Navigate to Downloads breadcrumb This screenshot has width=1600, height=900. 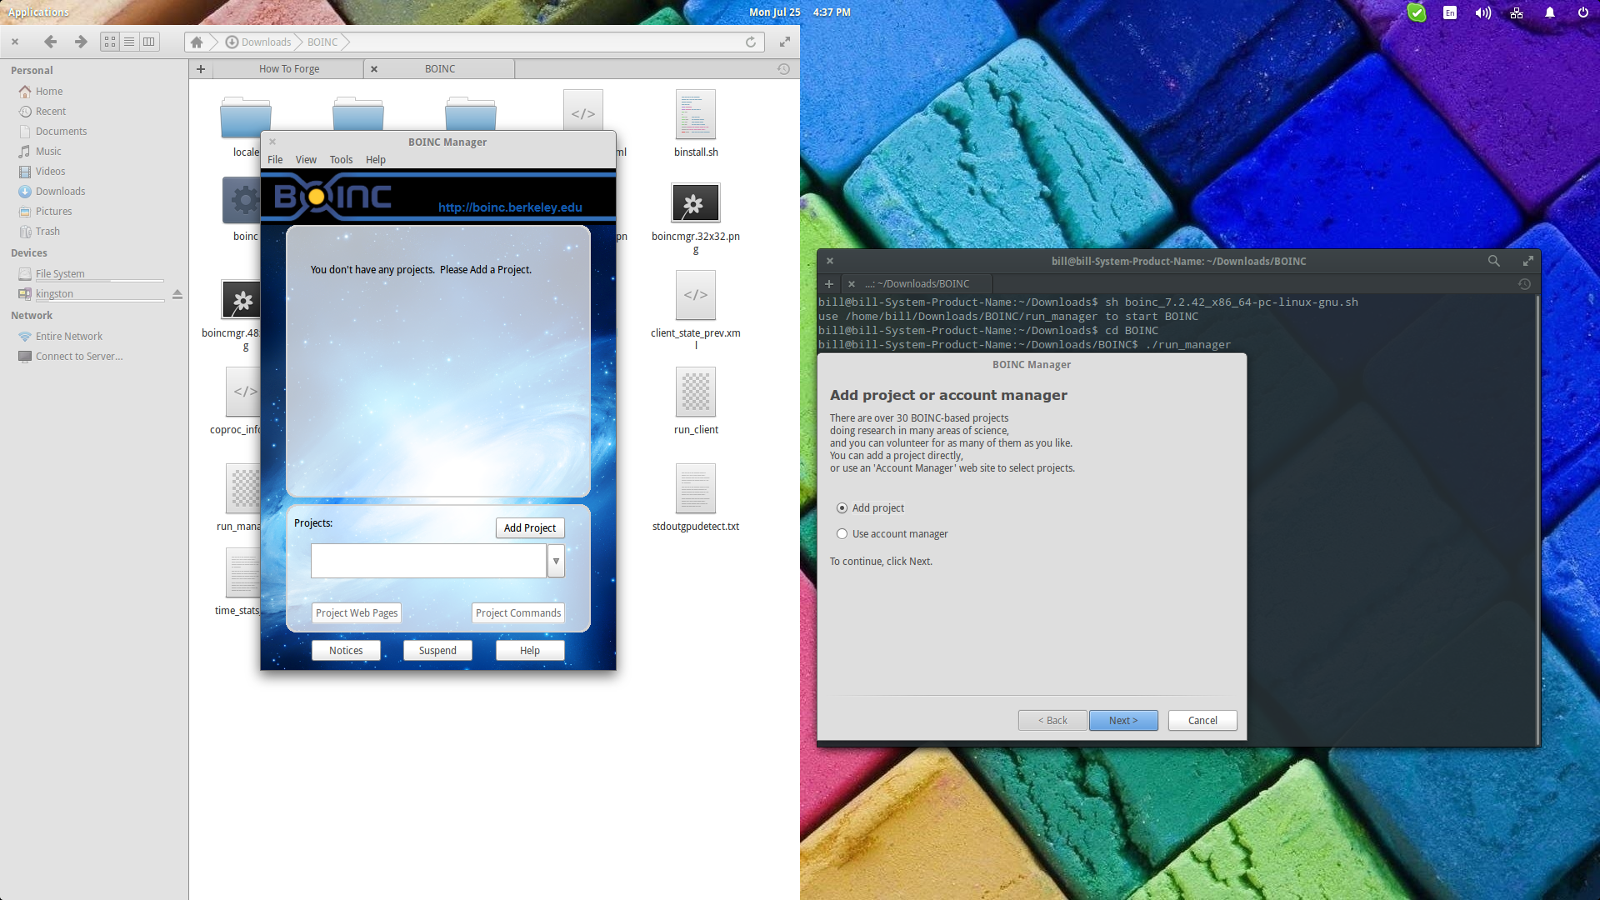[258, 42]
